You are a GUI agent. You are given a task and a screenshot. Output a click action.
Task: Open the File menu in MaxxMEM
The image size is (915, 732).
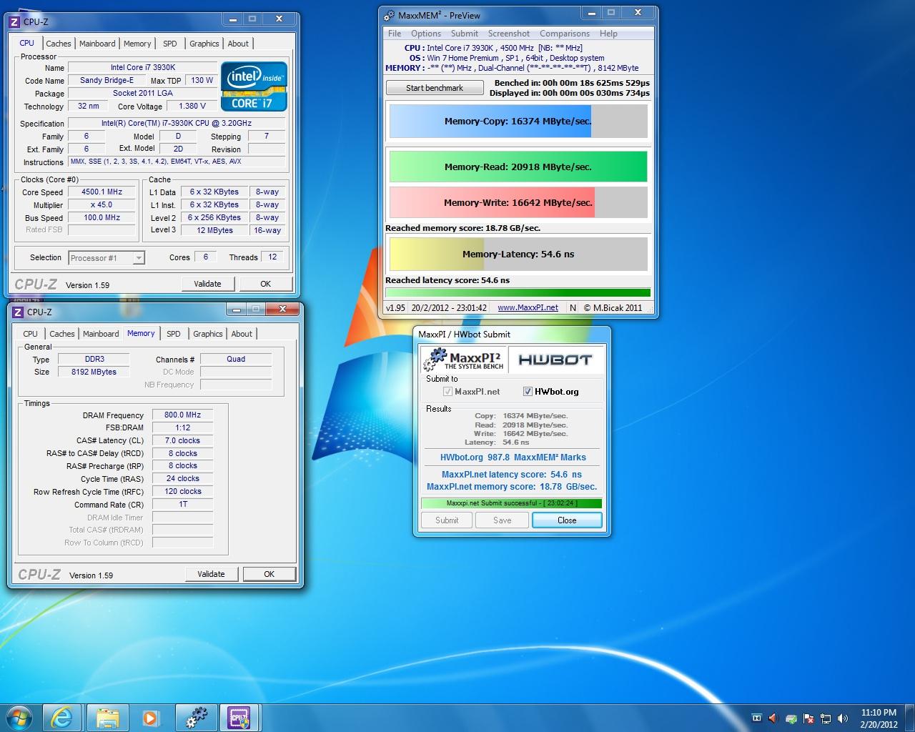pos(395,34)
